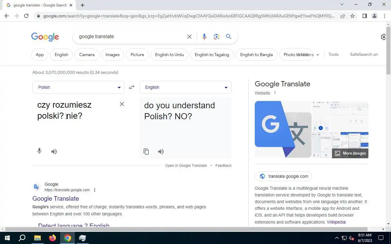
Task: Open Windows Start menu
Action: [7, 238]
